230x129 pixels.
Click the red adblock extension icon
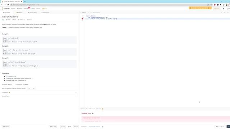pyautogui.click(x=215, y=5)
